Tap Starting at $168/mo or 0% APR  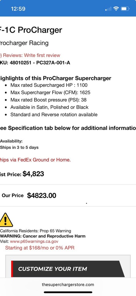[x=40, y=248]
